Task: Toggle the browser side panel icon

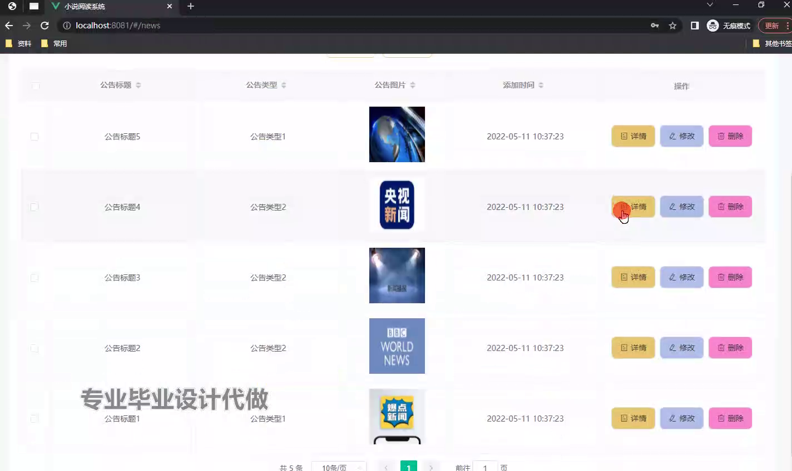Action: tap(695, 26)
